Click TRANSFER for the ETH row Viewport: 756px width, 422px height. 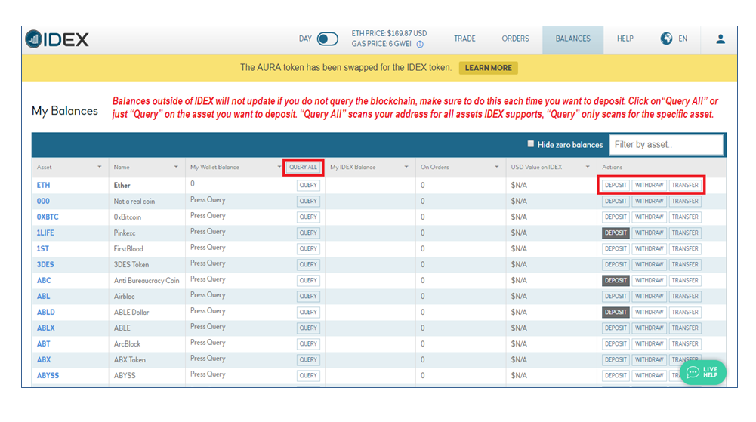(x=685, y=185)
